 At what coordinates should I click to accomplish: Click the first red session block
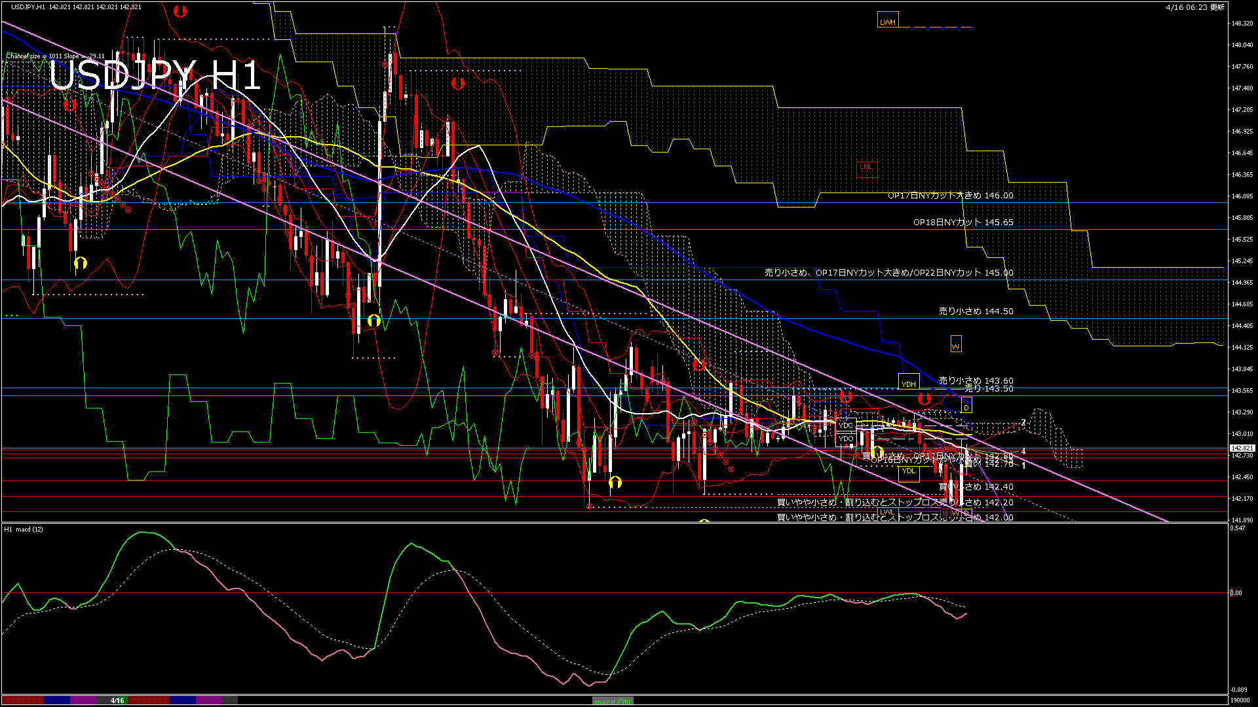23,700
